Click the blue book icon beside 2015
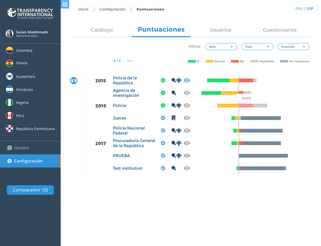Image resolution: width=321 pixels, height=246 pixels. pos(74,81)
